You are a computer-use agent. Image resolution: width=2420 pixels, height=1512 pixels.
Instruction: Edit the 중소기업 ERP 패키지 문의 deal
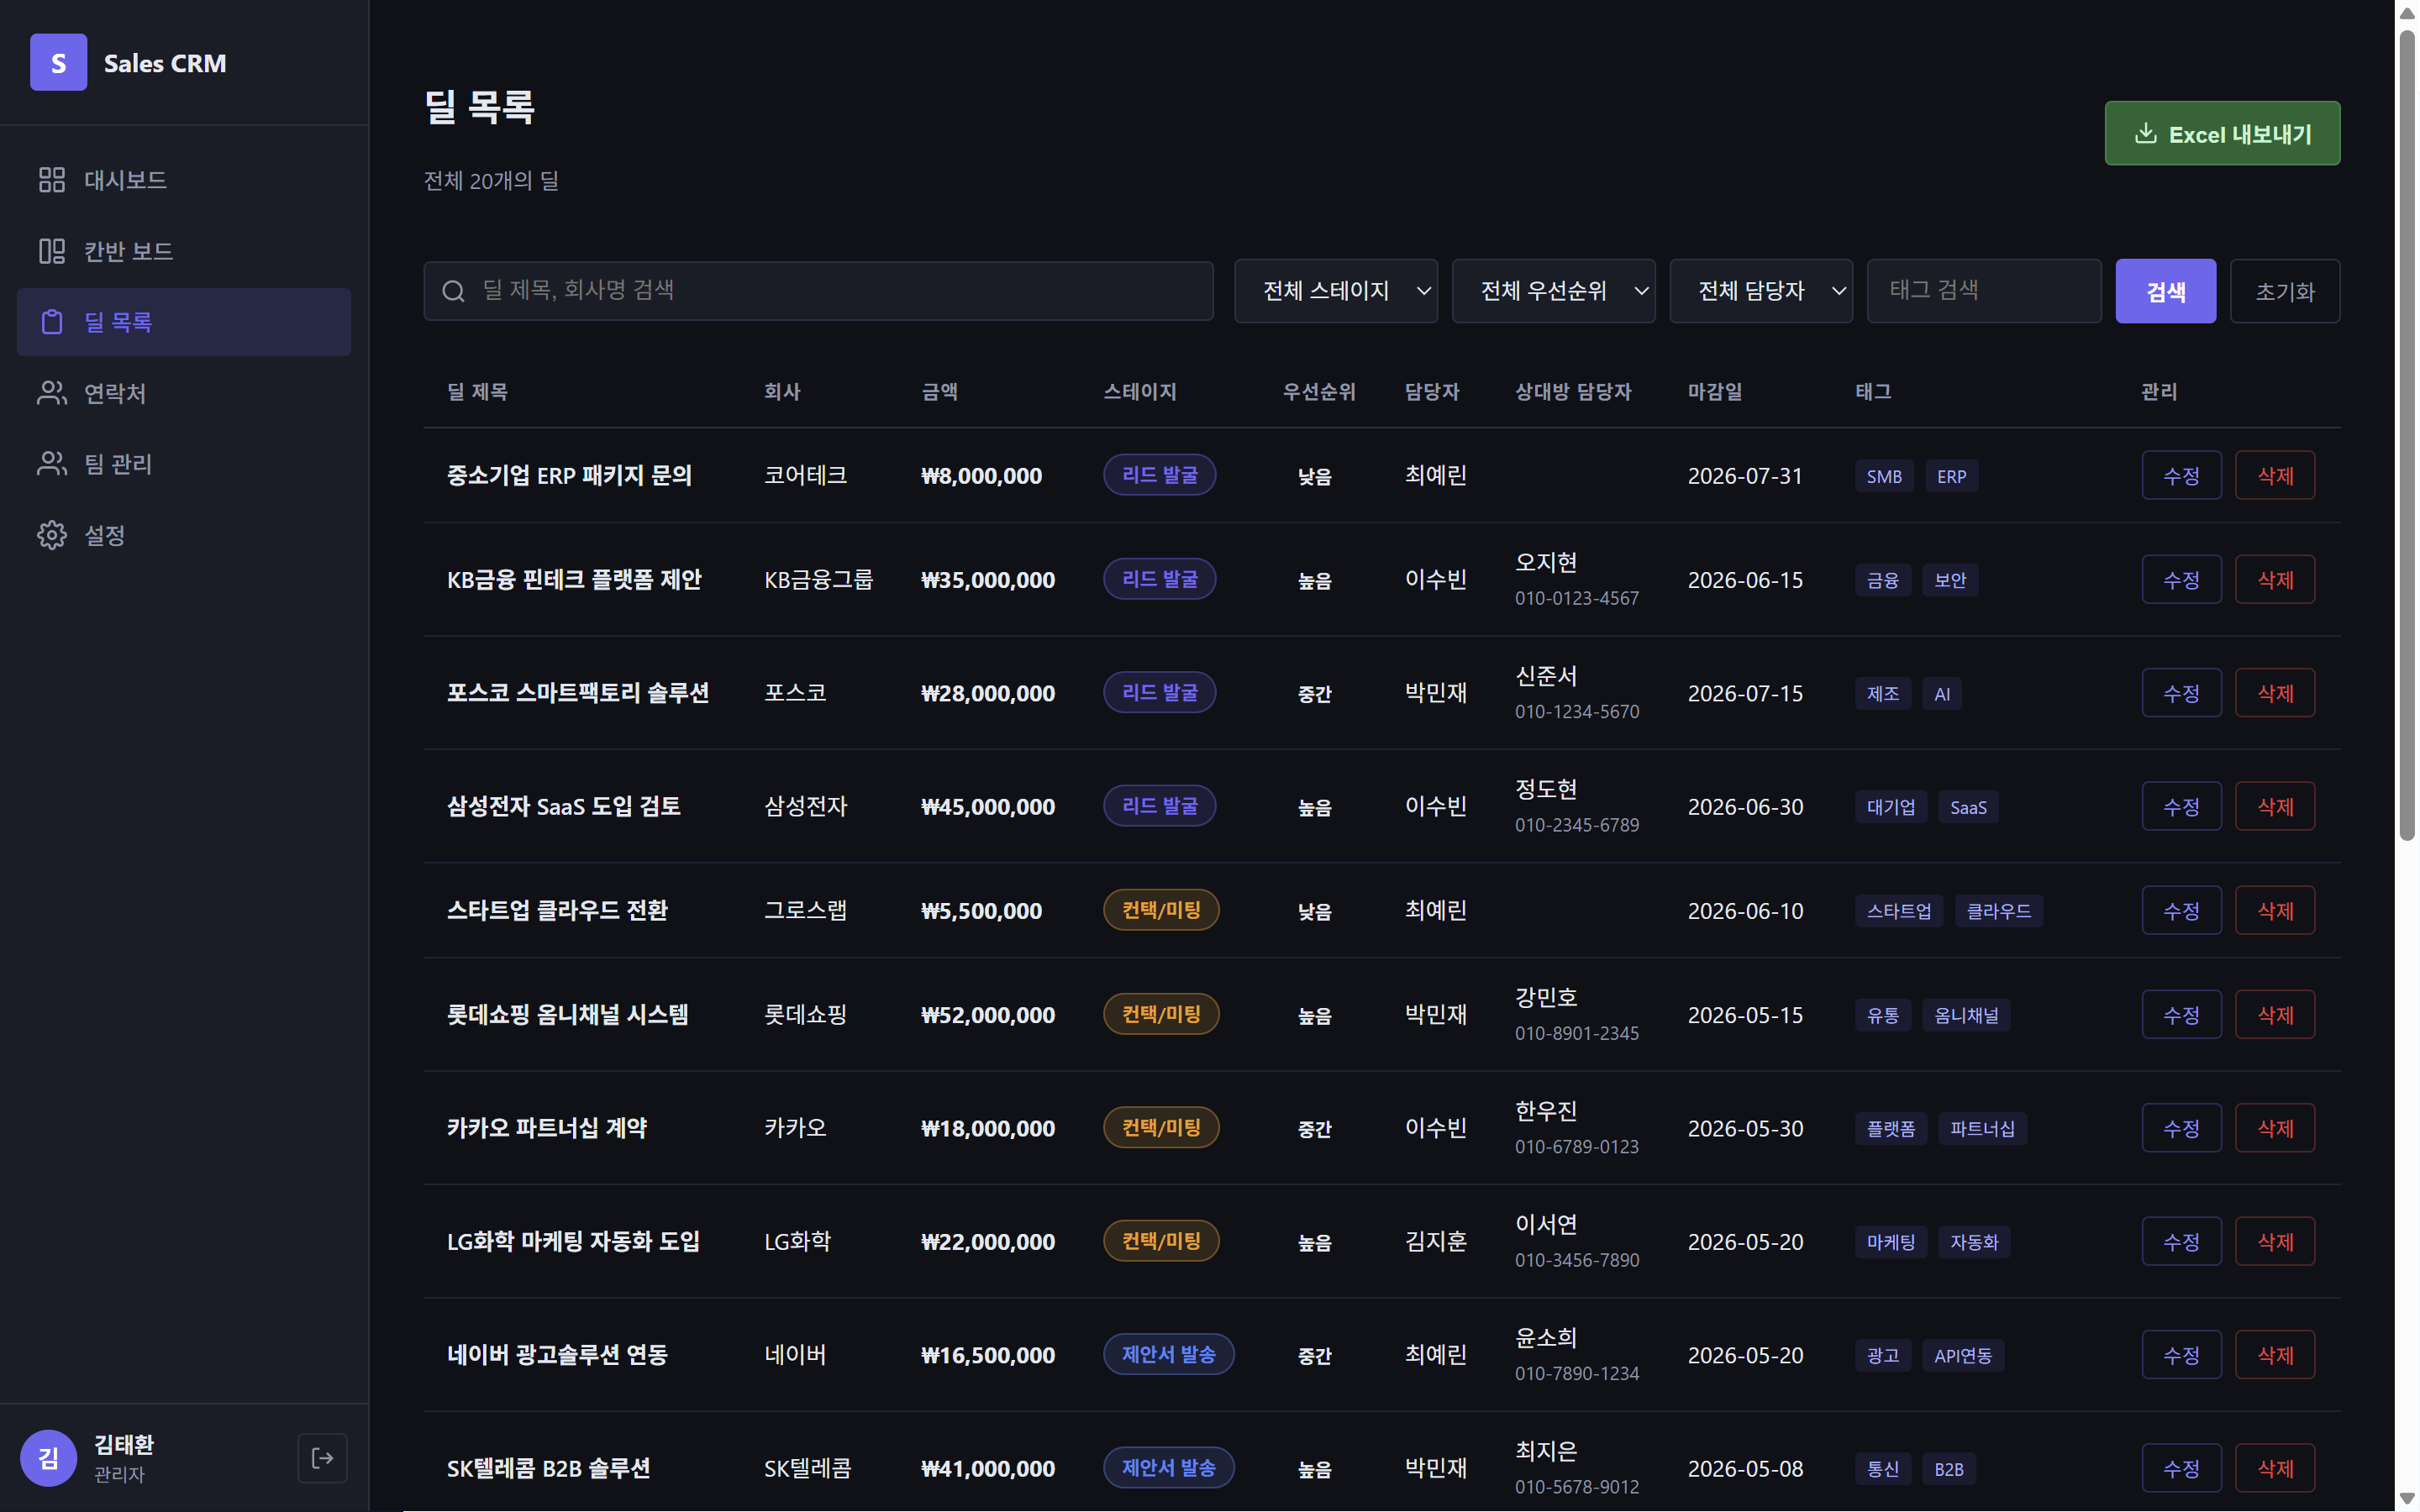[x=2181, y=476]
